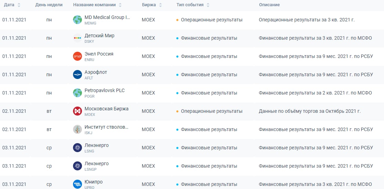The height and width of the screenshot is (189, 384).
Task: Click Детский Мир row description for 3 кв. МСФО
Action: click(315, 38)
